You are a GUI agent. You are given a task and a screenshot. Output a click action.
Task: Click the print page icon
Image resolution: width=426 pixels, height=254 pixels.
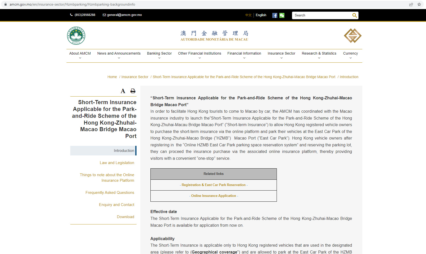[x=133, y=91]
